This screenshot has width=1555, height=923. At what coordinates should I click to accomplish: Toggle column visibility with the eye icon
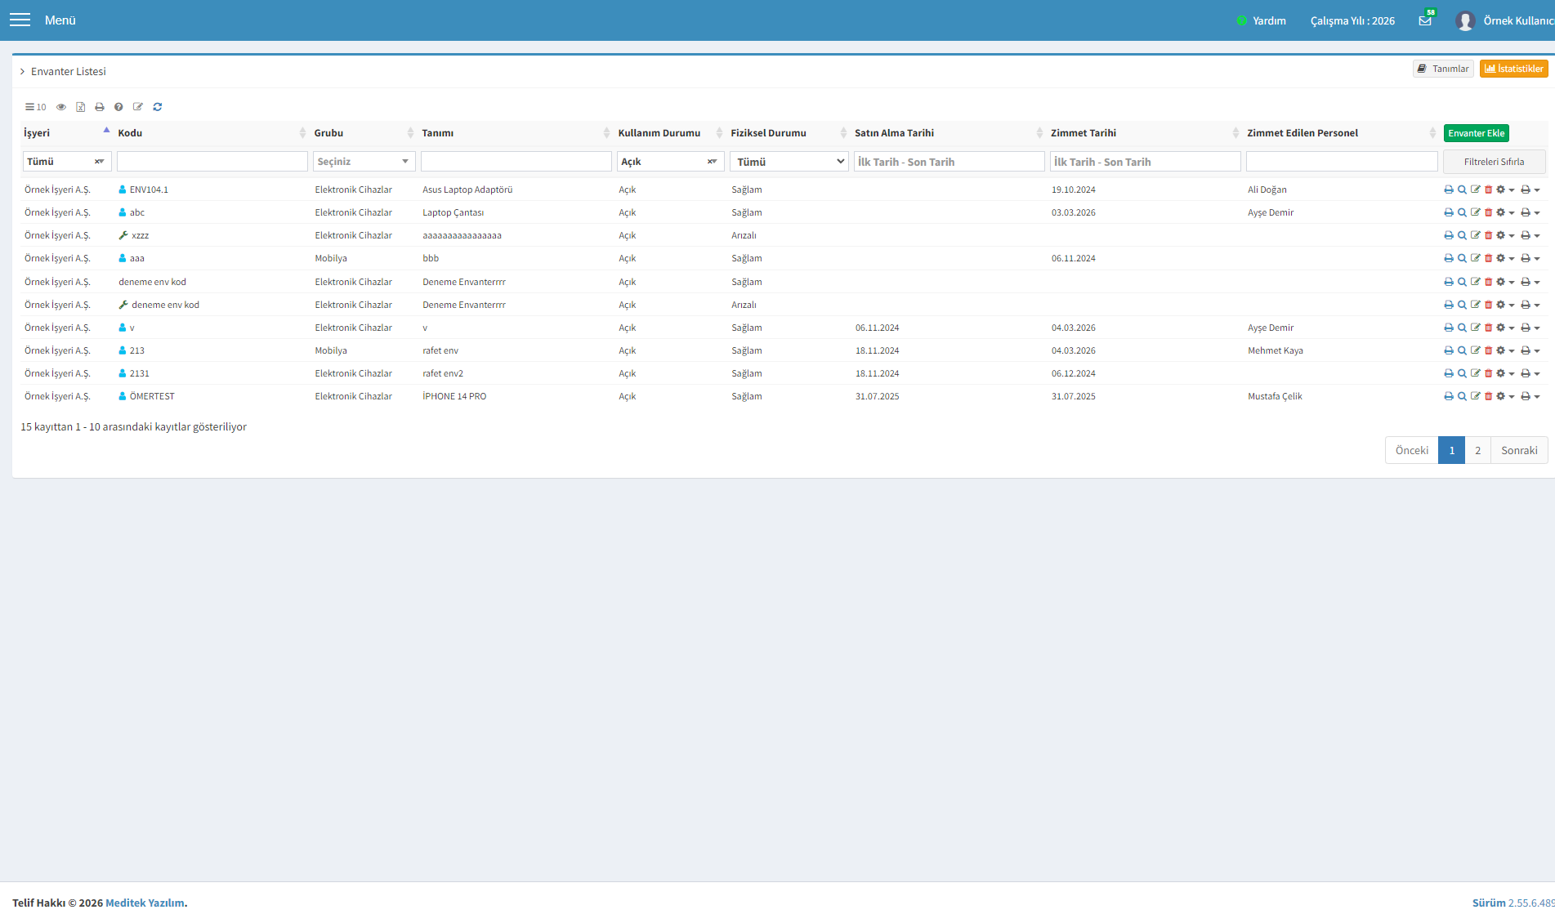61,107
